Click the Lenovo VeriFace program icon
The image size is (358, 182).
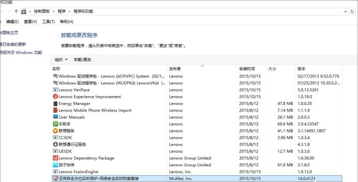click(55, 90)
